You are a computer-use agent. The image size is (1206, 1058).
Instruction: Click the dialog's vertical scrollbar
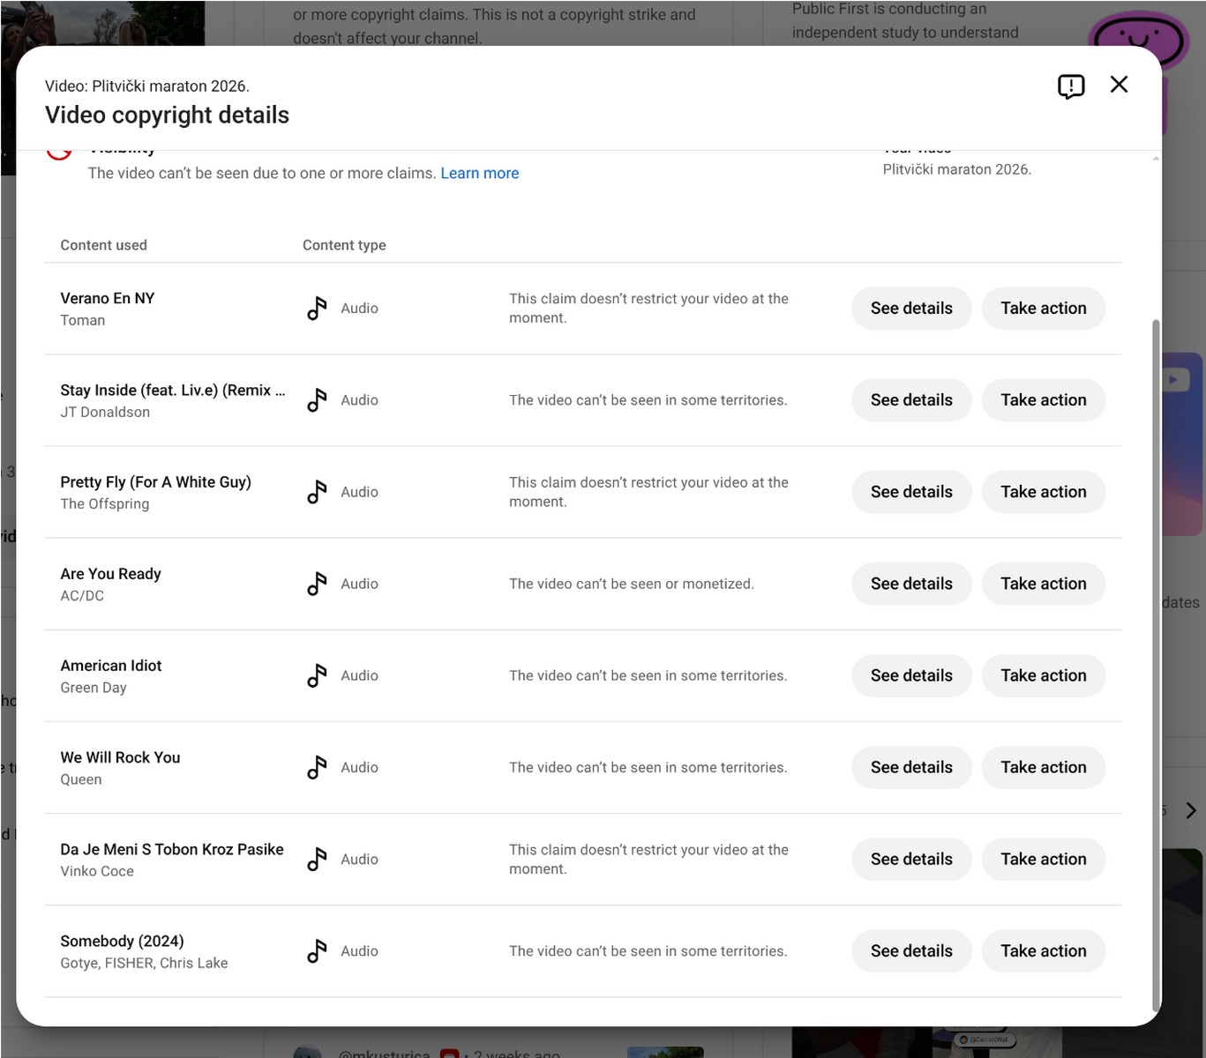pos(1156,666)
